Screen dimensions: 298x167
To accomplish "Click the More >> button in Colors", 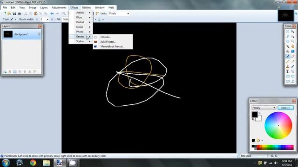I will 285,108.
